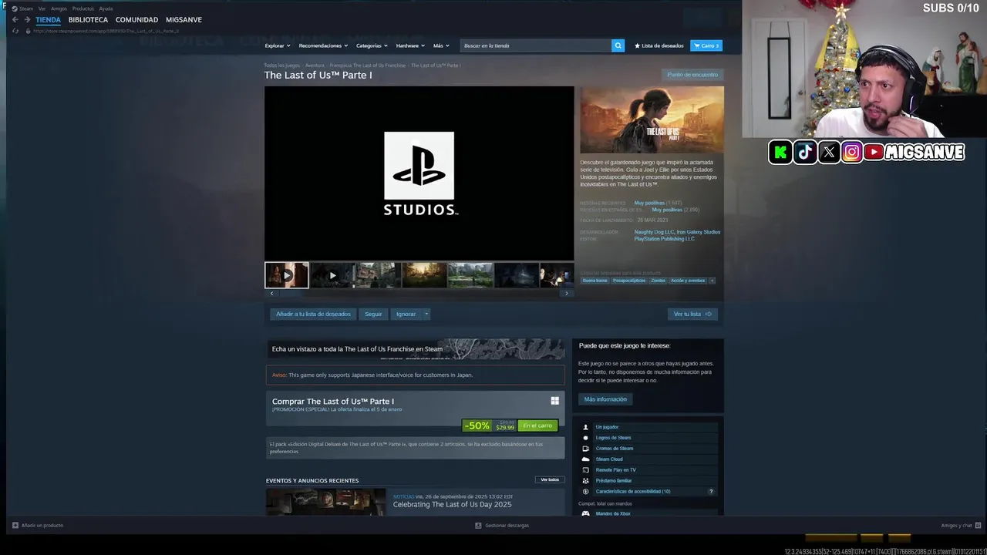Viewport: 987px width, 555px height.
Task: Select the TIENDA tab
Action: click(x=48, y=19)
